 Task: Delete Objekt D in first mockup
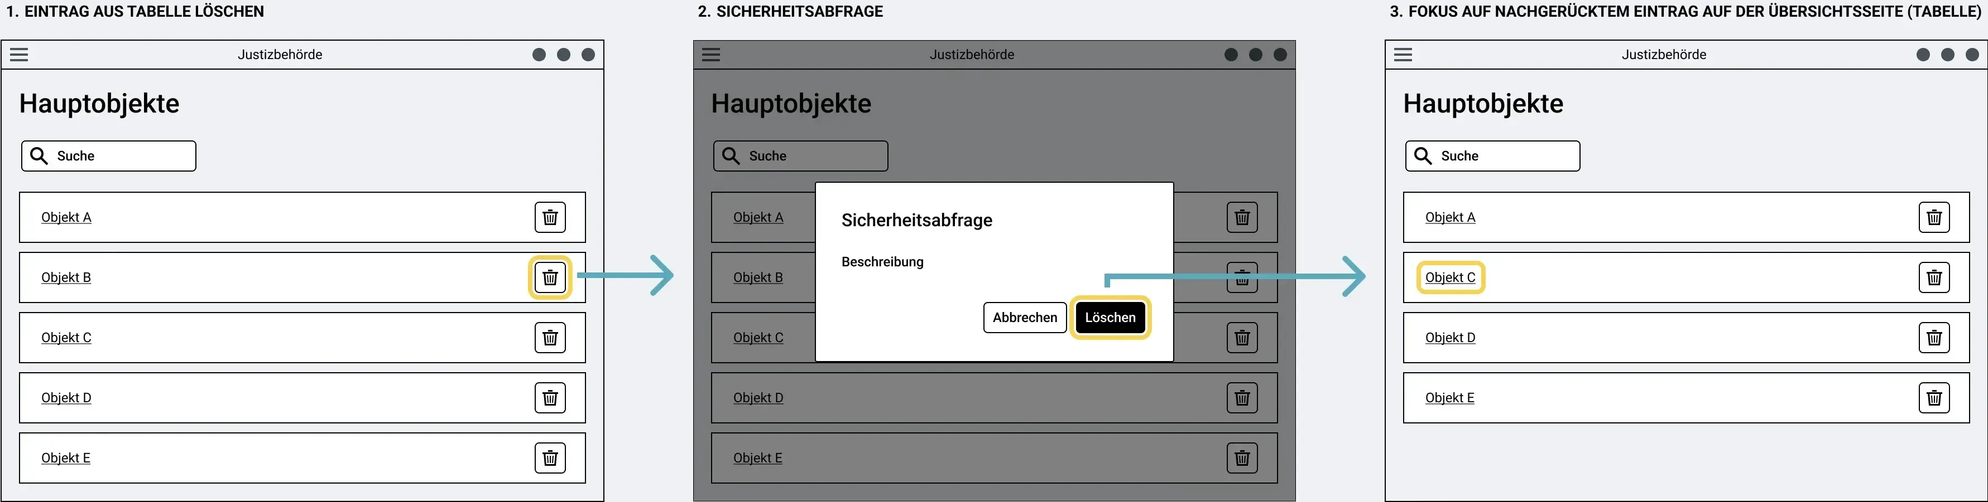click(550, 398)
